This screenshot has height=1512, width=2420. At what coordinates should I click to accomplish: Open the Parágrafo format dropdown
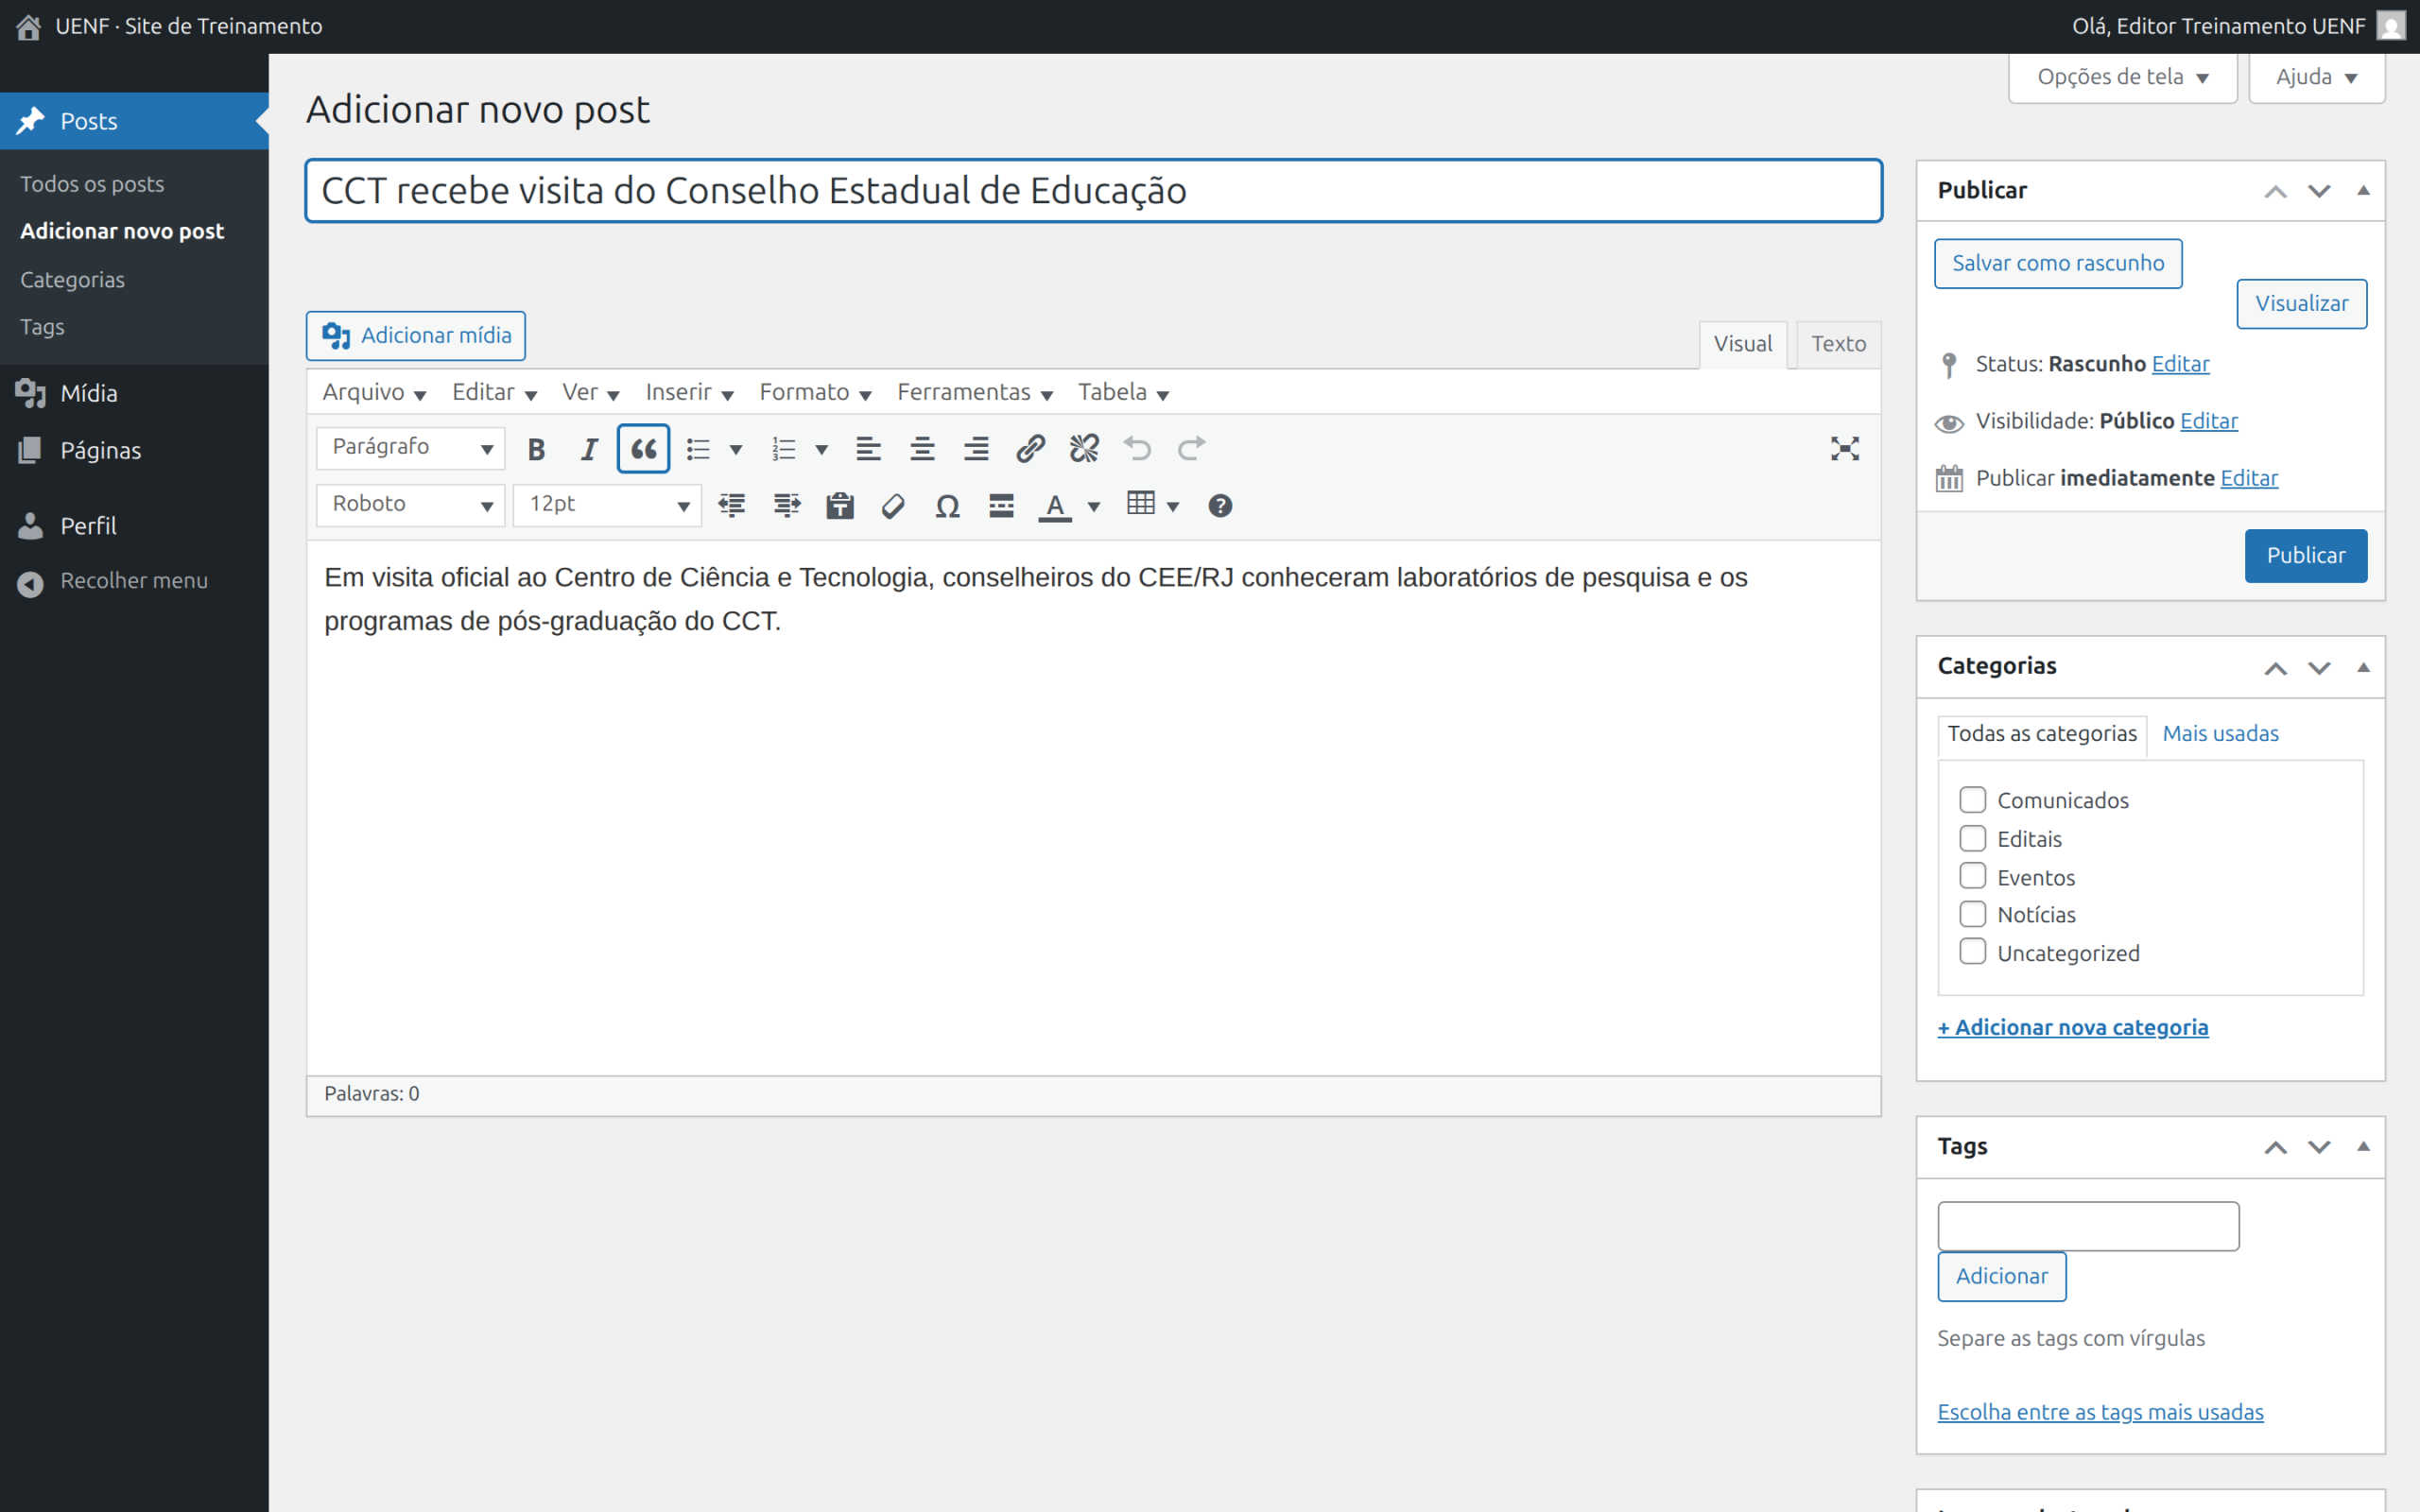coord(411,448)
